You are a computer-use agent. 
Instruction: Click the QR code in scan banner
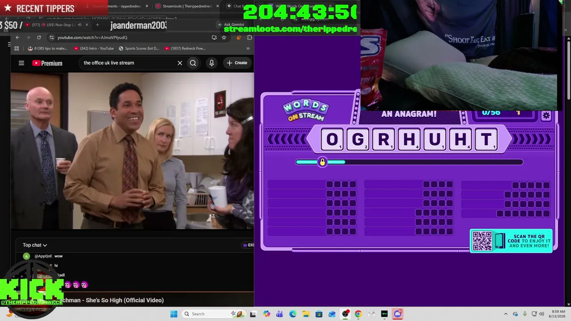482,241
